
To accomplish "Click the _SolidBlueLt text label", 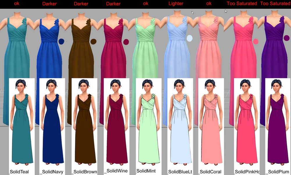I will point(180,172).
